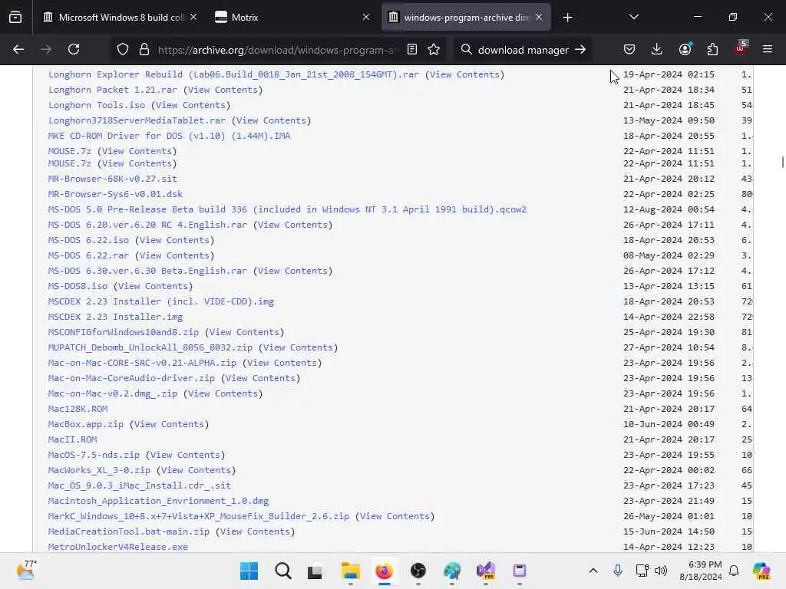Screen dimensions: 786x589
Task: Click microphone icon in system tray
Action: pos(618,571)
